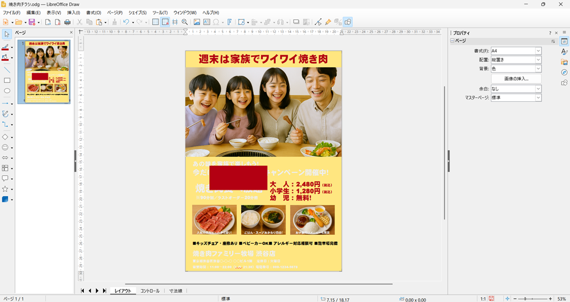
Task: Select the Insert line tool
Action: 7,70
